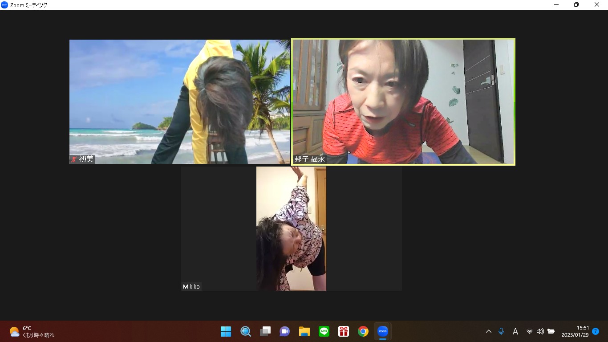608x342 pixels.
Task: Open Task View on the taskbar
Action: 265,331
